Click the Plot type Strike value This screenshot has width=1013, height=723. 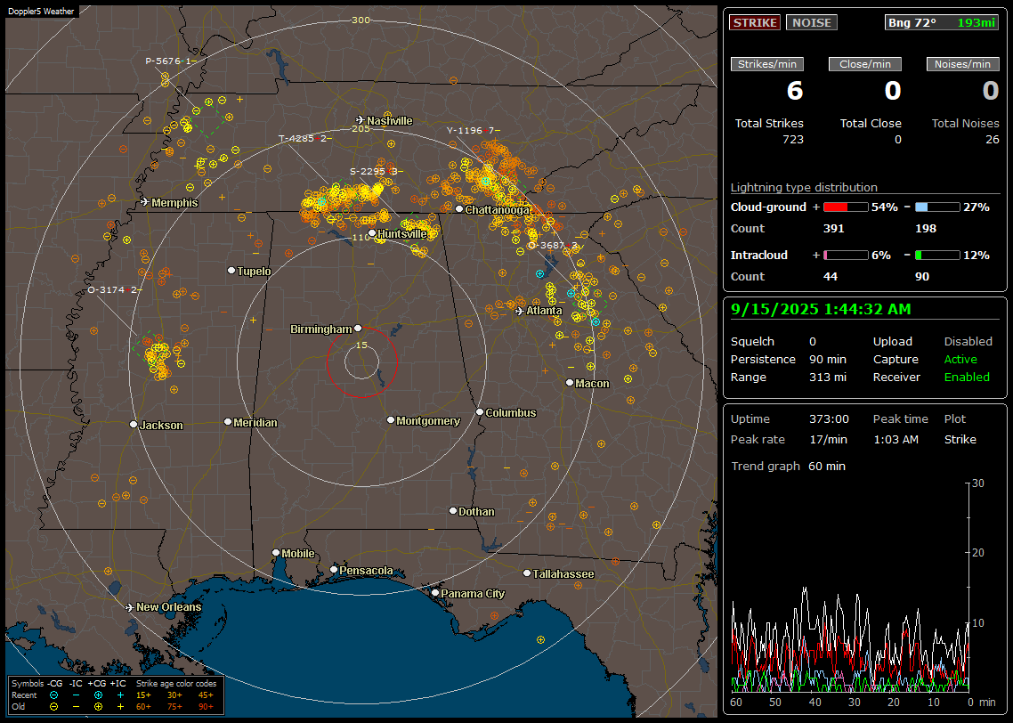pos(960,439)
